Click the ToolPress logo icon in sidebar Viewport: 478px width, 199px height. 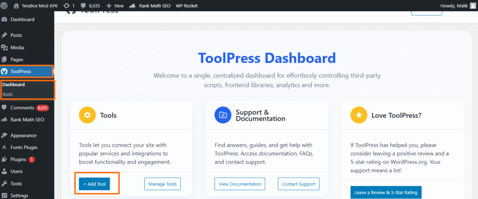(4, 71)
